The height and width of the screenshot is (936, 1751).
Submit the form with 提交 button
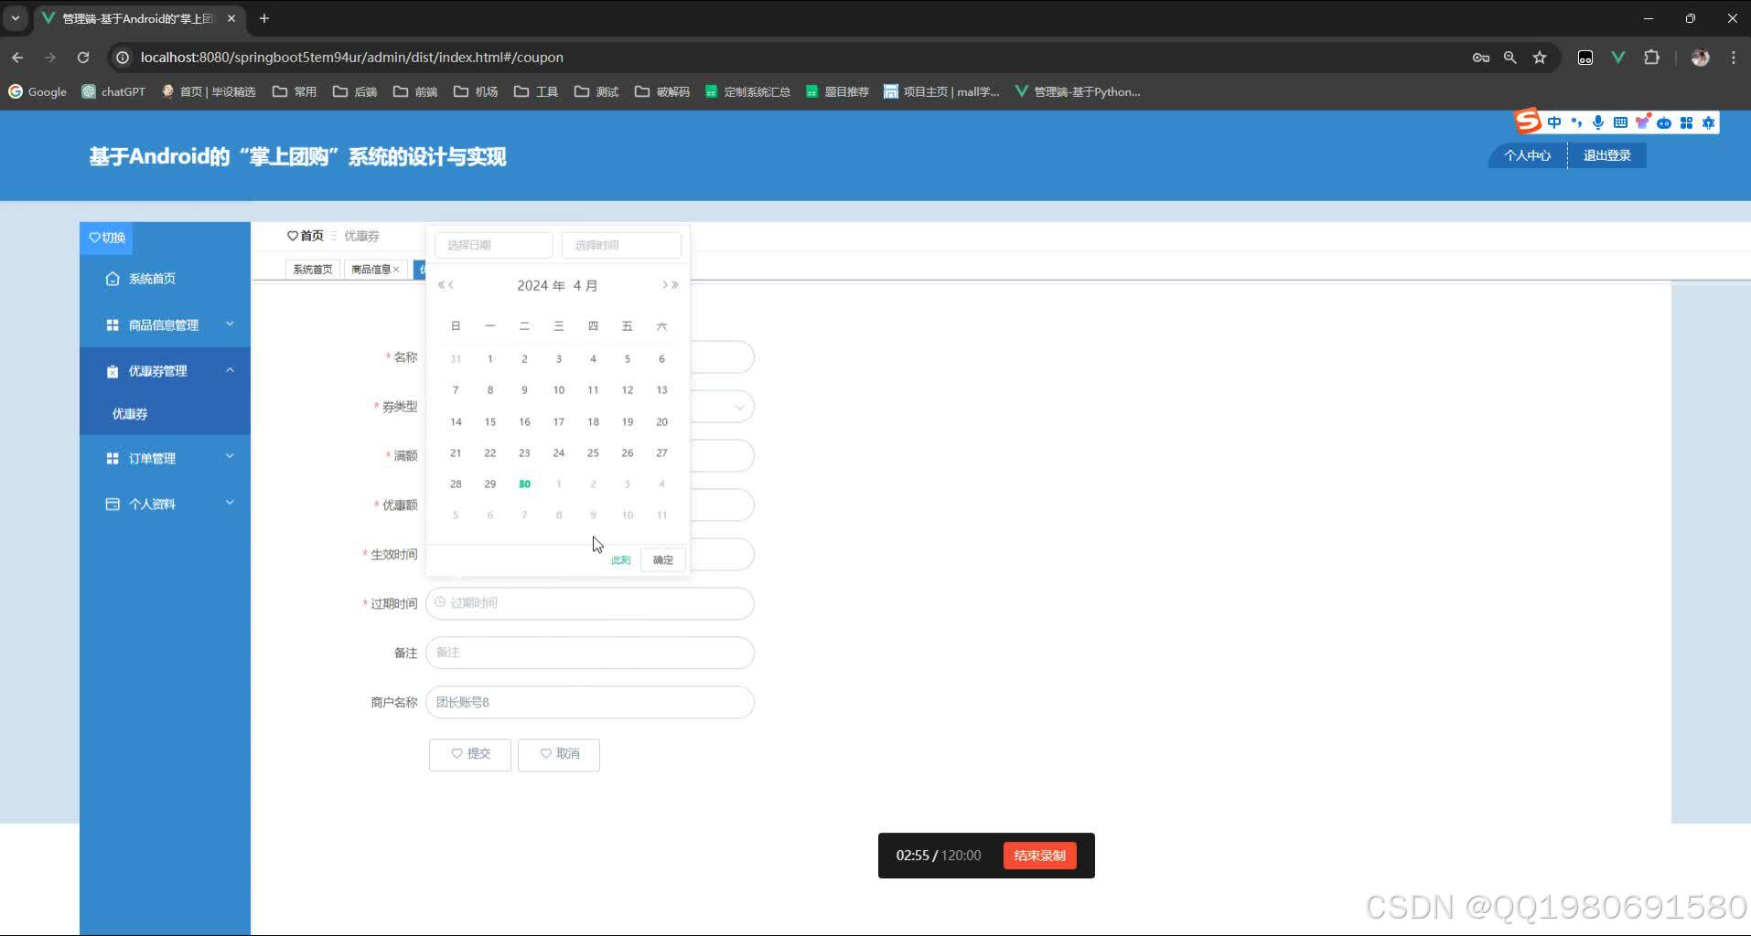[470, 754]
